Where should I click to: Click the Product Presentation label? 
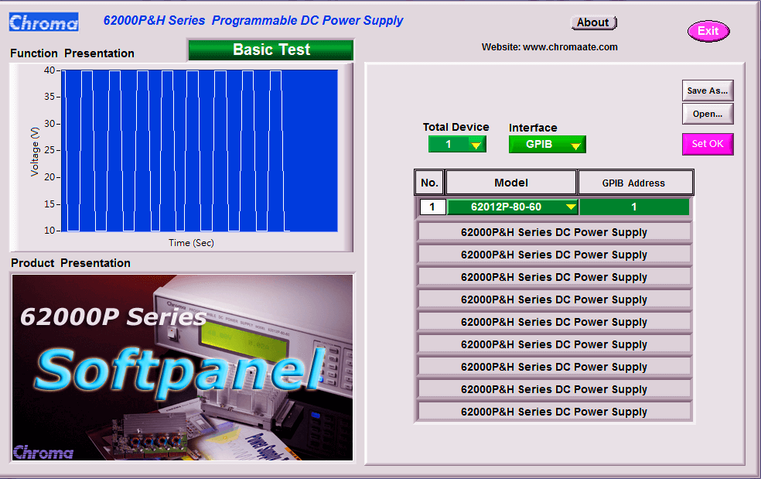(71, 263)
